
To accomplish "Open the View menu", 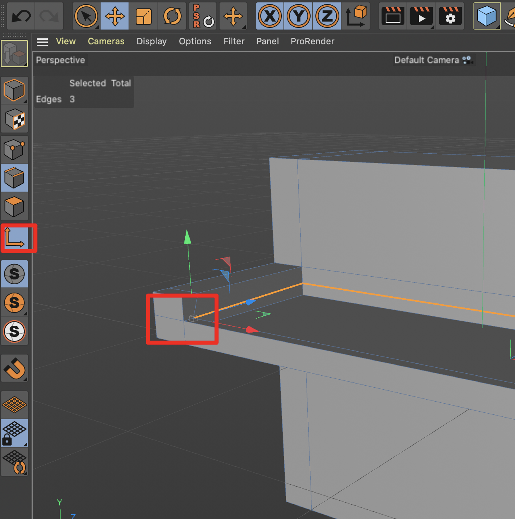I will click(66, 42).
